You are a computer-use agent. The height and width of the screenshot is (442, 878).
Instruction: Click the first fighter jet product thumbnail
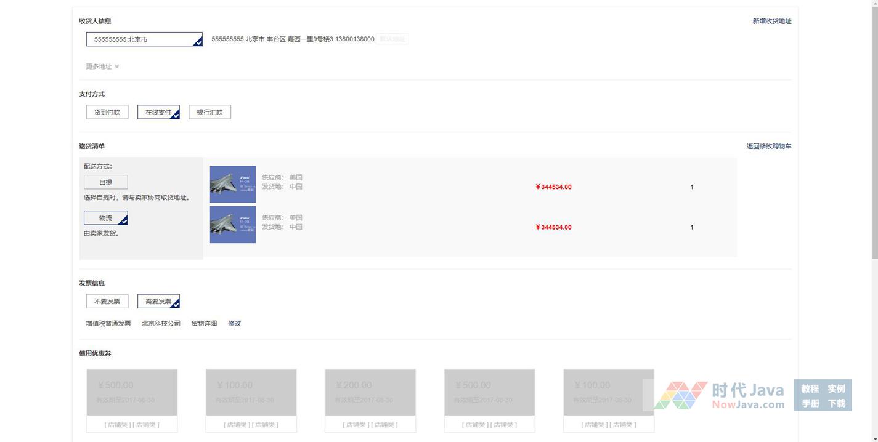coord(232,184)
